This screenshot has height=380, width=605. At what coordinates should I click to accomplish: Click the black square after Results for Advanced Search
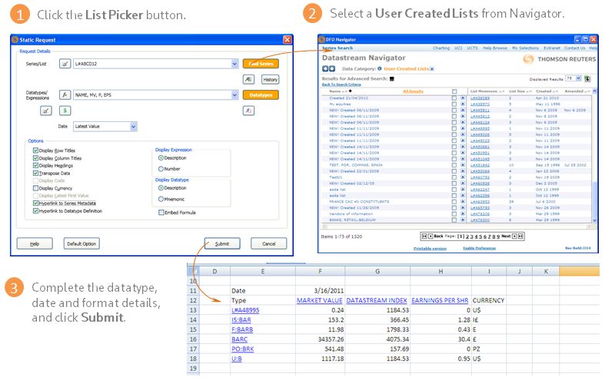[x=392, y=78]
